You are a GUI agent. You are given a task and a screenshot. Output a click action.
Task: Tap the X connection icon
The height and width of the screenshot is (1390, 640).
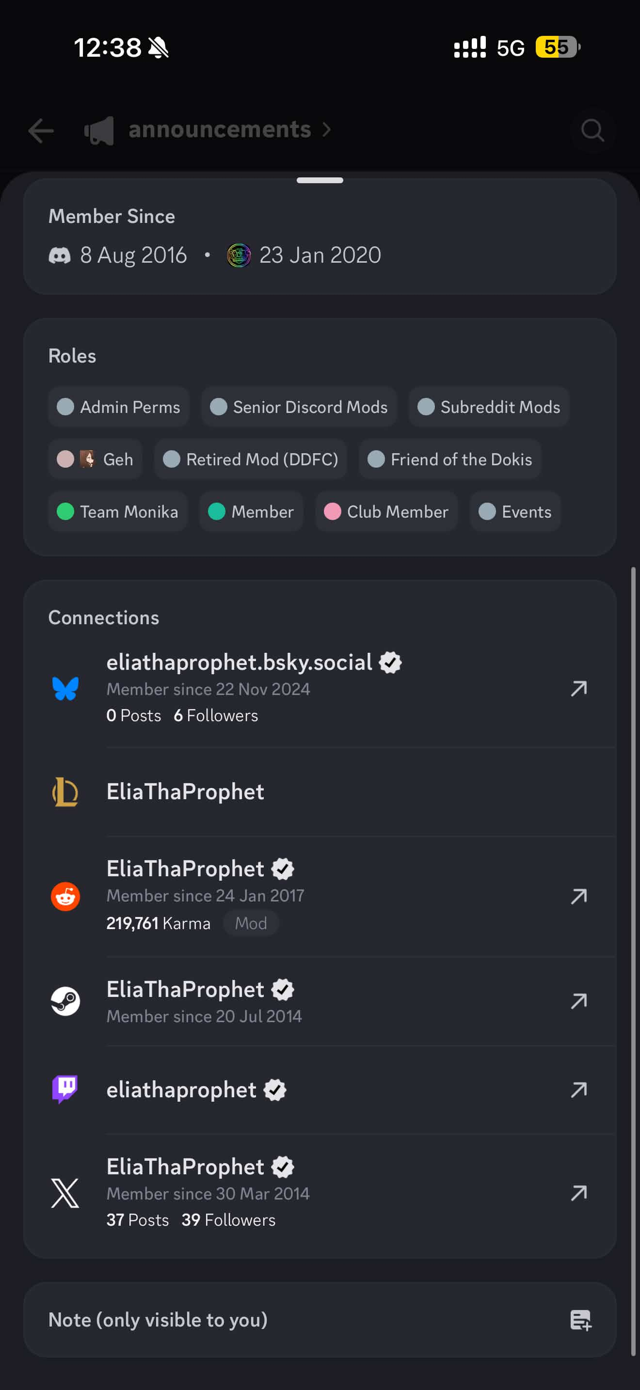65,1193
